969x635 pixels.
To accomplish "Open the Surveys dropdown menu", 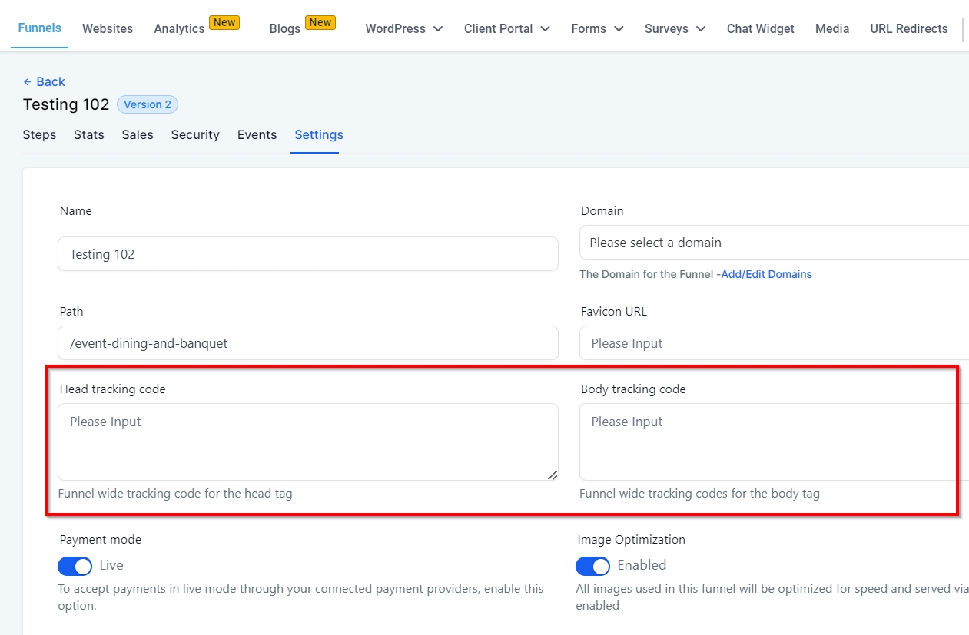I will pyautogui.click(x=675, y=28).
